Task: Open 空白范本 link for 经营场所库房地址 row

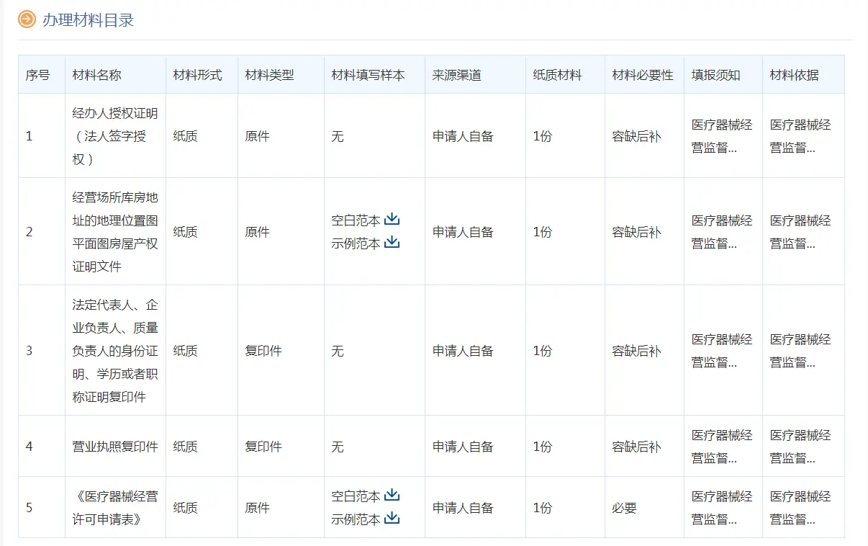Action: 356,220
